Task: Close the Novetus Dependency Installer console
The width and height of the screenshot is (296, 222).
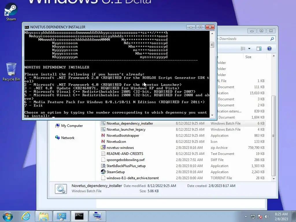Action: click(210, 27)
